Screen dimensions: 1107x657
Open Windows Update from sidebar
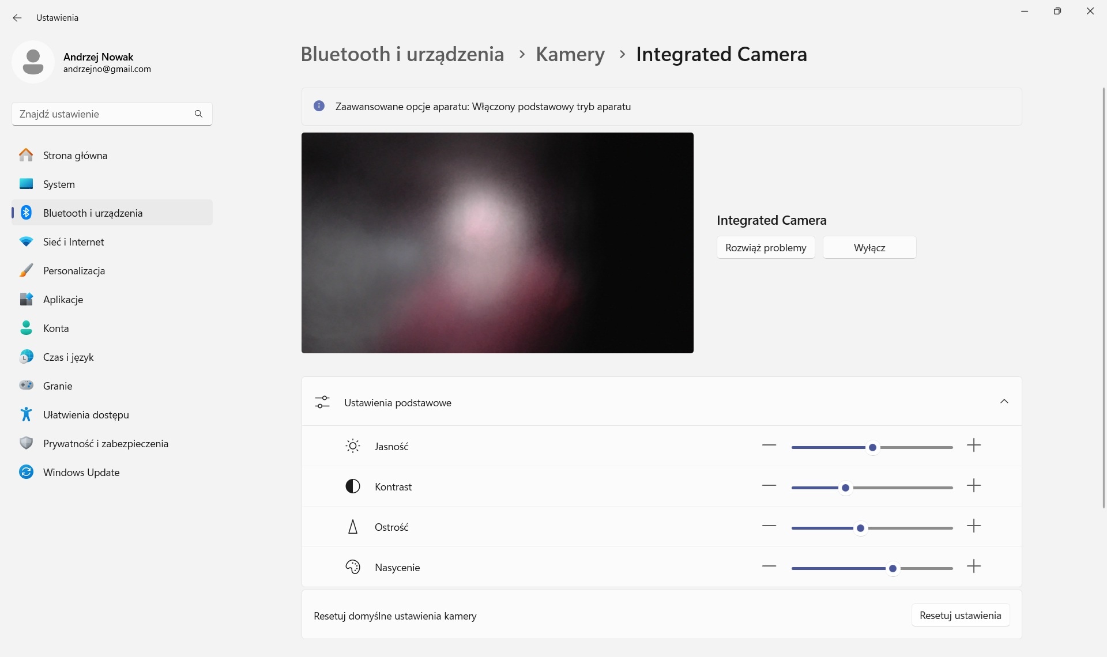(x=81, y=473)
